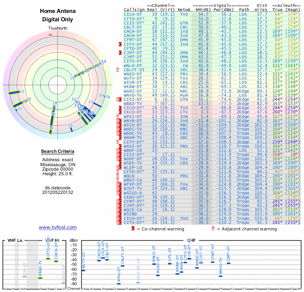Select CBLT-DT callsign in the table
Screen dimensions: 304x292
tap(133, 27)
